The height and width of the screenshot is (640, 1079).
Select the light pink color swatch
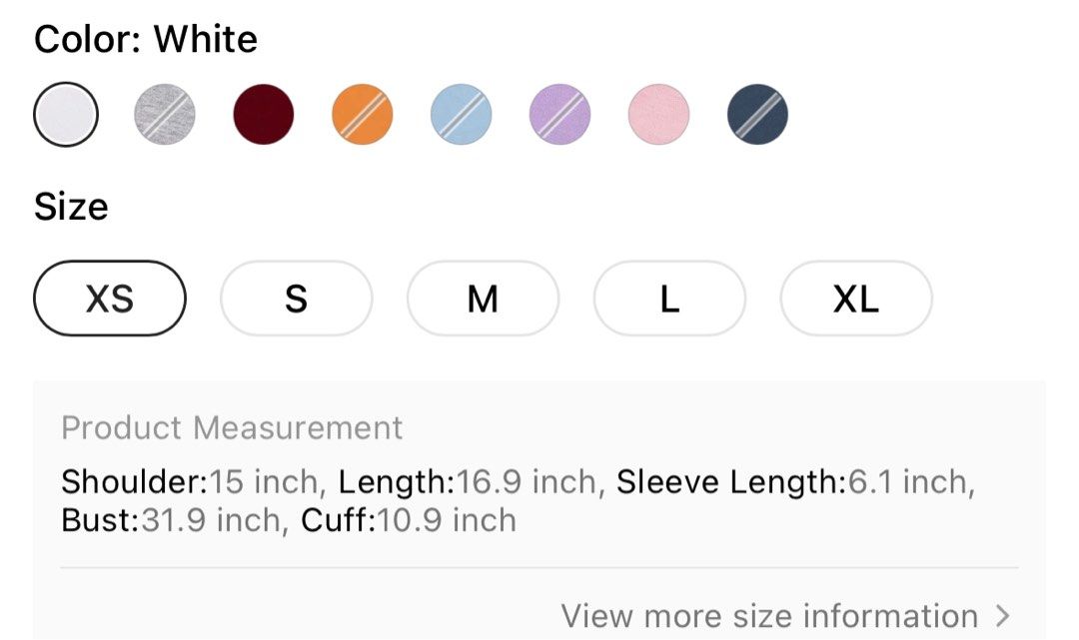pyautogui.click(x=658, y=115)
